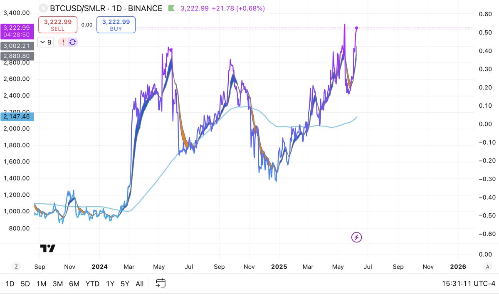499x294 pixels.
Task: Select the 6M time range
Action: pos(74,284)
